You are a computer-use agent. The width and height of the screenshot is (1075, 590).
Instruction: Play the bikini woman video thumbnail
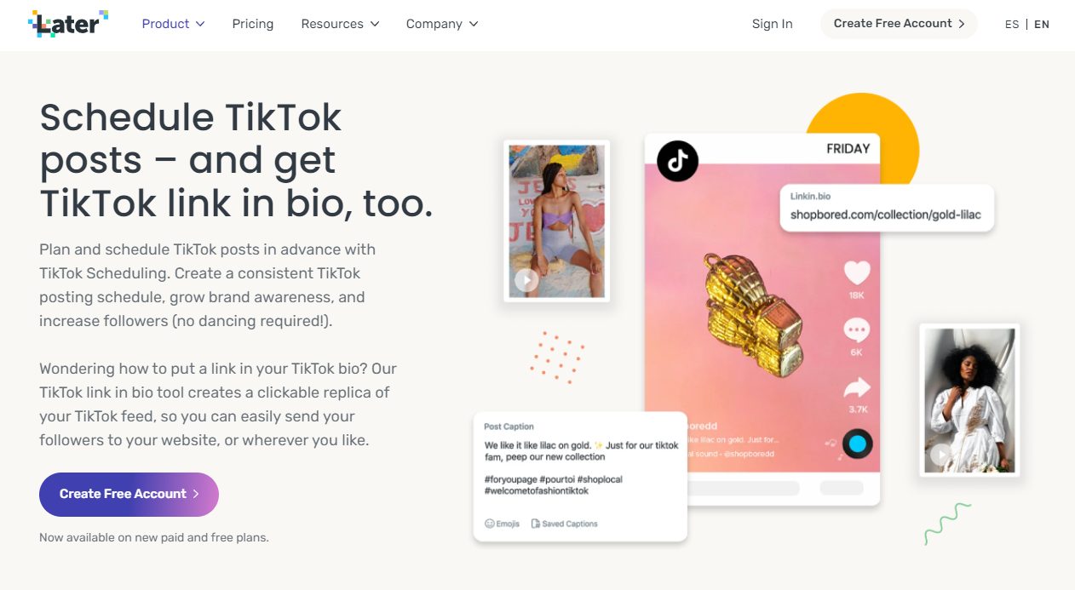click(x=526, y=279)
